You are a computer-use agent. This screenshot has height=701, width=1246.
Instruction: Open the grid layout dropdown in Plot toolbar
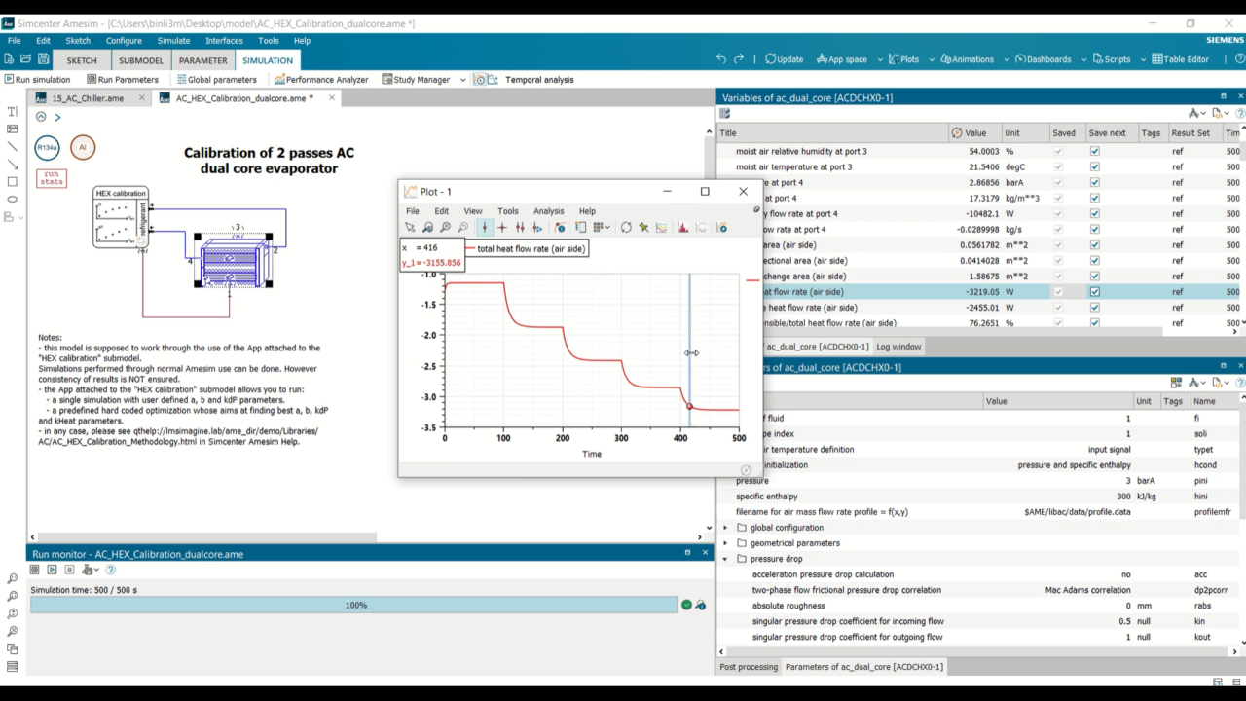pos(607,228)
